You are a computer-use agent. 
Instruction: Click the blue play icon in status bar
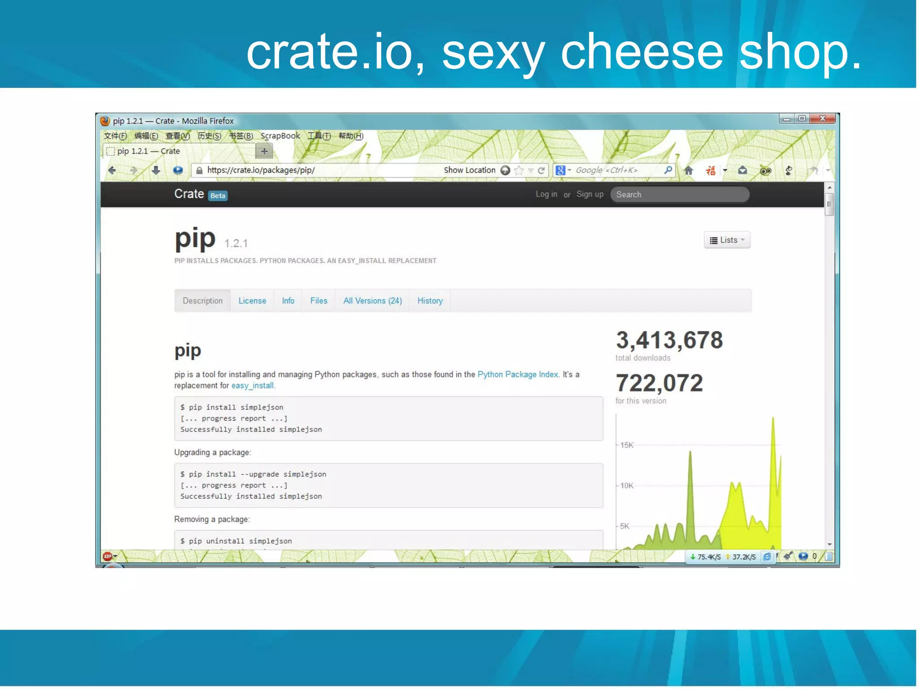[803, 556]
